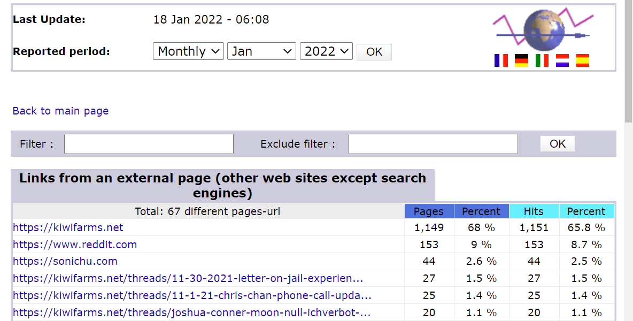This screenshot has height=321, width=633.
Task: Click the Percent header beside Hits
Action: point(586,211)
